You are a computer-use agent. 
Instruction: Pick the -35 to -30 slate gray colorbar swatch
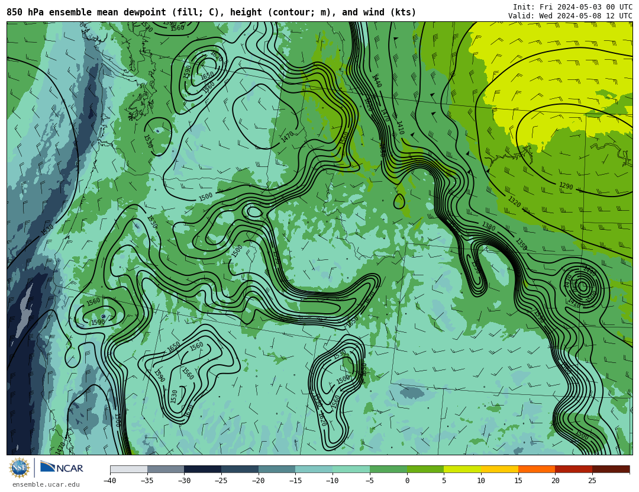166,469
